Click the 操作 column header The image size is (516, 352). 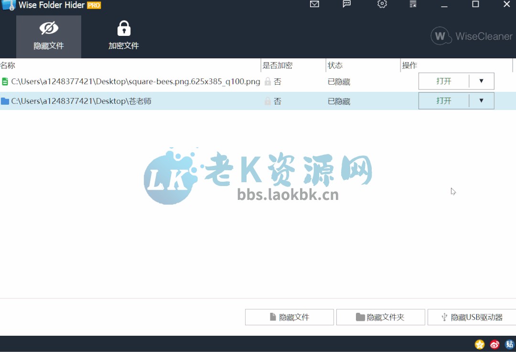pos(457,65)
